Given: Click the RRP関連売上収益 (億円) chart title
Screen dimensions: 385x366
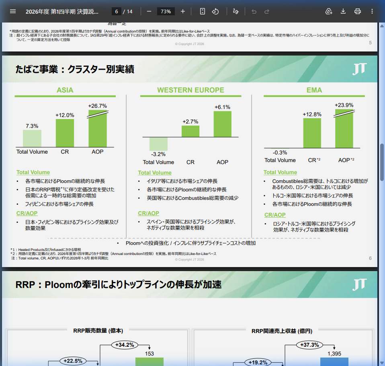Looking at the screenshot, I should (x=282, y=331).
